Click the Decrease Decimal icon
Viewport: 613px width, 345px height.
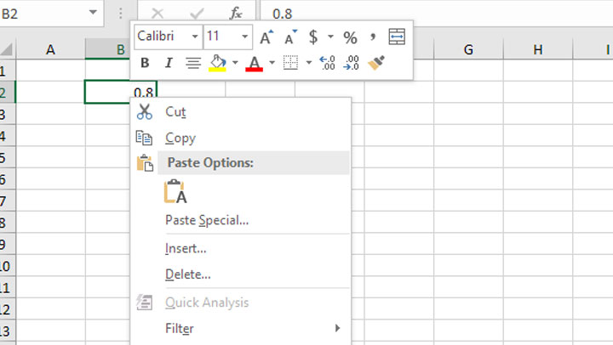tap(352, 63)
